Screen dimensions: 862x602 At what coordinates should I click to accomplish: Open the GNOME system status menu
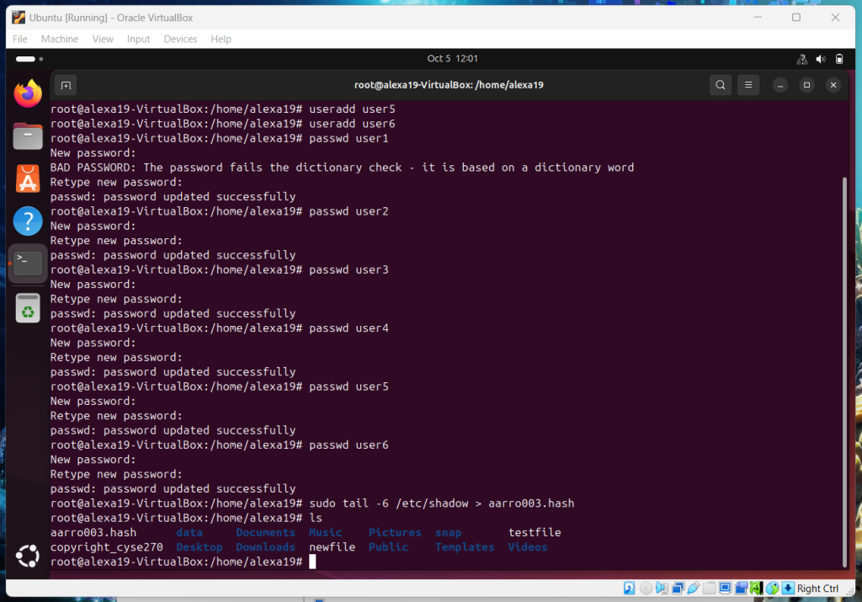[x=820, y=59]
